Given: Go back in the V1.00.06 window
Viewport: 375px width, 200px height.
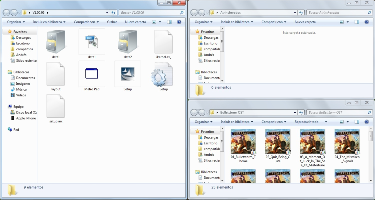Looking at the screenshot, I should click(x=7, y=12).
